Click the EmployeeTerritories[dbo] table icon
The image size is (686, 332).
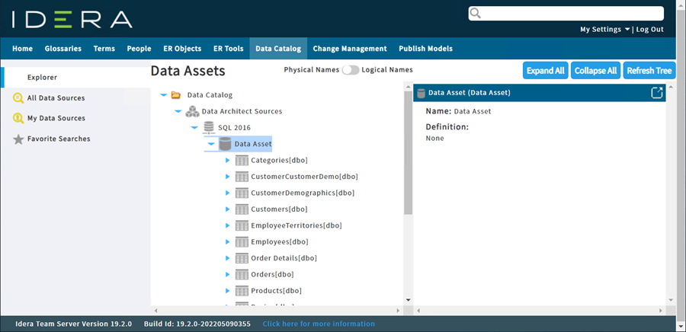click(x=242, y=225)
